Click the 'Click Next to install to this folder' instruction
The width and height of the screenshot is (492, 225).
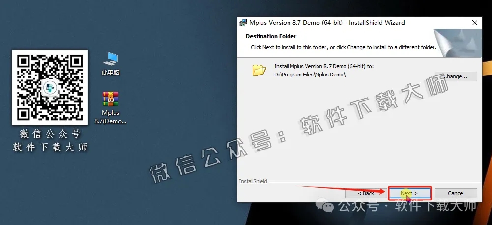pos(344,47)
